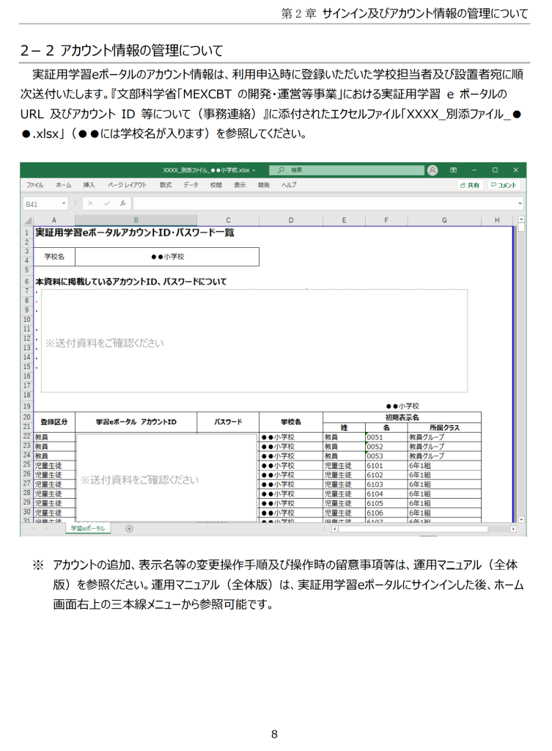This screenshot has width=552, height=751.
Task: Open the 開発 ribbon tab
Action: 264,185
